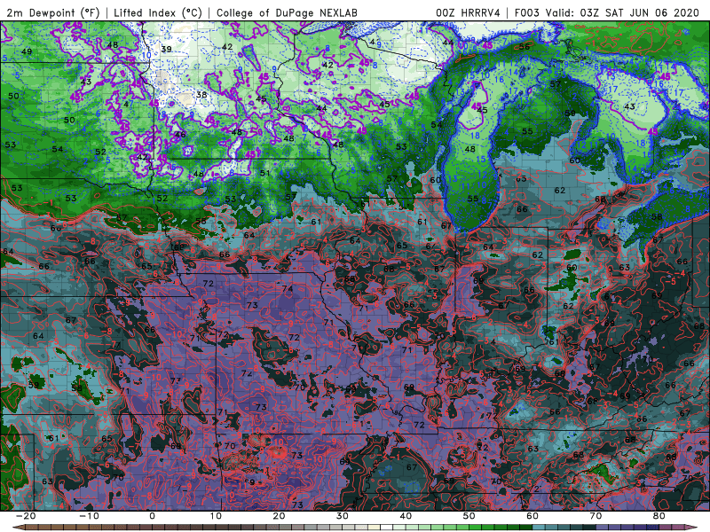The width and height of the screenshot is (710, 532).
Task: Click the "39" dewpoint value near the top
Action: point(166,50)
